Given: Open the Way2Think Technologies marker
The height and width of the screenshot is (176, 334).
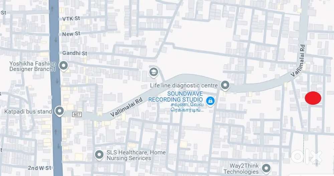Looking at the screenshot, I should (266, 169).
